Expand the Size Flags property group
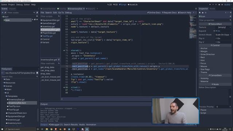233x131 pixels. 205,69
